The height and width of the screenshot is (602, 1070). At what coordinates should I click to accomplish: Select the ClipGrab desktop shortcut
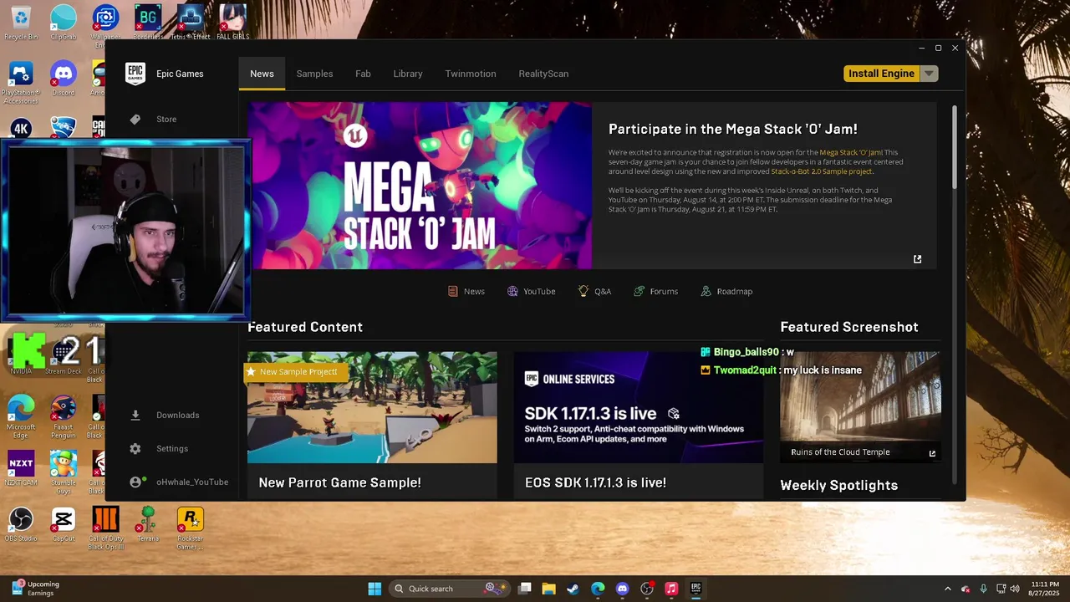64,22
